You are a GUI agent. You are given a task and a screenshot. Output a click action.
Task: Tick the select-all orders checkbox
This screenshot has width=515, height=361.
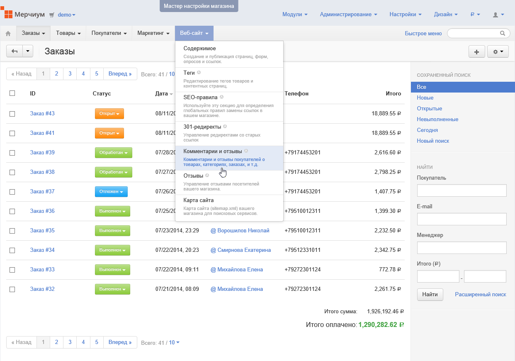coord(12,93)
